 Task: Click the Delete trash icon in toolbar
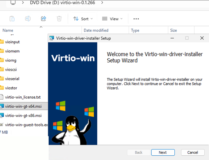click(59, 19)
